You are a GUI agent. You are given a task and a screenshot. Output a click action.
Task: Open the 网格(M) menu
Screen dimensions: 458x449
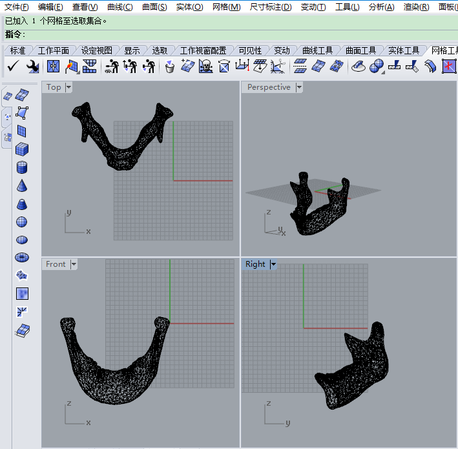[226, 7]
